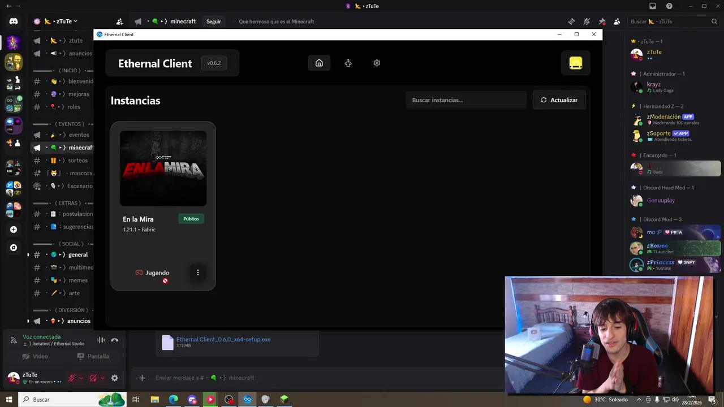This screenshot has width=724, height=407.
Task: Open Discord direct messages home icon
Action: pyautogui.click(x=14, y=21)
